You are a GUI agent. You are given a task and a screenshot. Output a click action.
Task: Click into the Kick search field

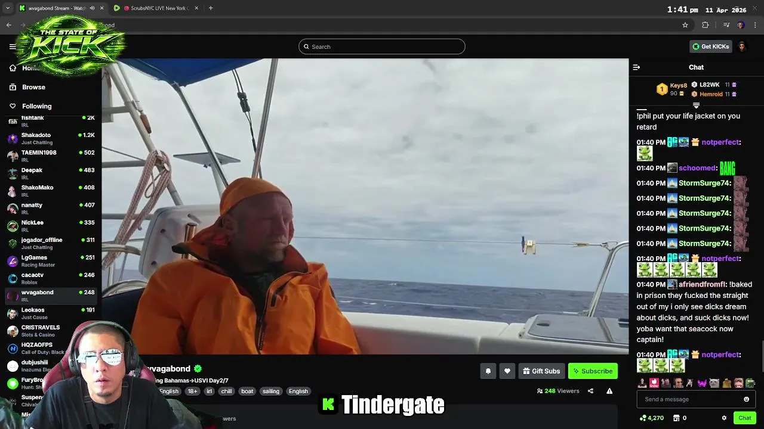(382, 46)
